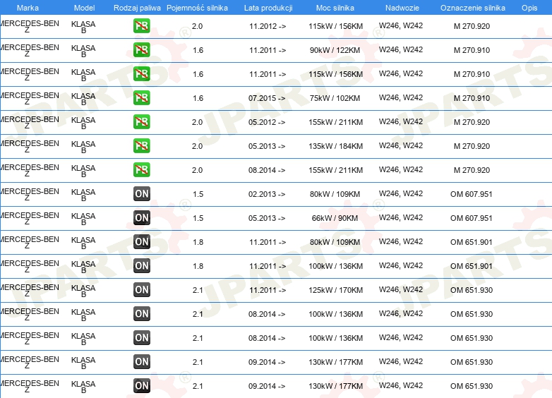This screenshot has width=552, height=398.
Task: Click the PB icon in the 1.6 115kW / 156KM row
Action: (142, 74)
